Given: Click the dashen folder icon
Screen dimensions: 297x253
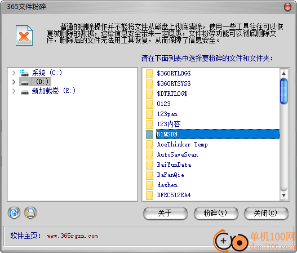Looking at the screenshot, I should [x=150, y=185].
